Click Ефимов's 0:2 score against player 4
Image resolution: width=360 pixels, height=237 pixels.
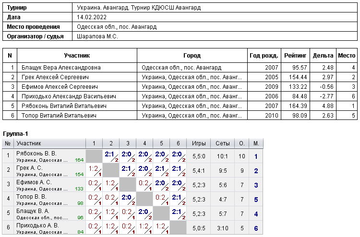(x=144, y=183)
